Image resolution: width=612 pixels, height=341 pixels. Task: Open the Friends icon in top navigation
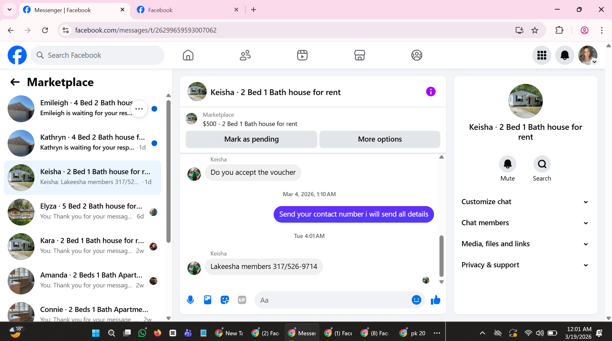click(245, 55)
